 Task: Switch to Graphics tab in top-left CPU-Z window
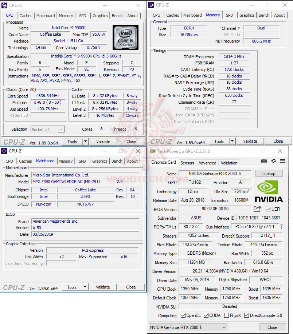(x=100, y=16)
